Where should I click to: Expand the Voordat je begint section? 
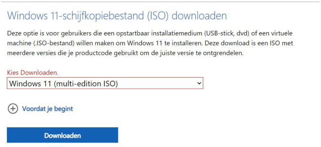pyautogui.click(x=41, y=109)
